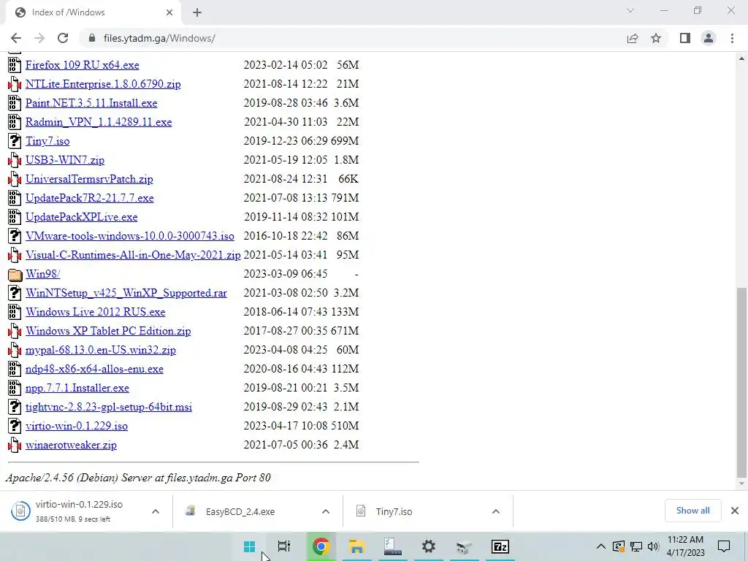Reload the page with the refresh icon
This screenshot has width=748, height=561.
63,38
